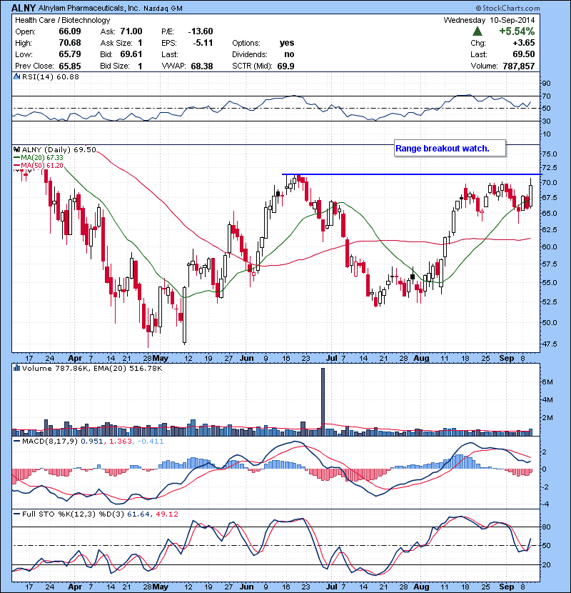Click the StockCharts.com watermark text
This screenshot has height=593, width=571.
point(508,8)
